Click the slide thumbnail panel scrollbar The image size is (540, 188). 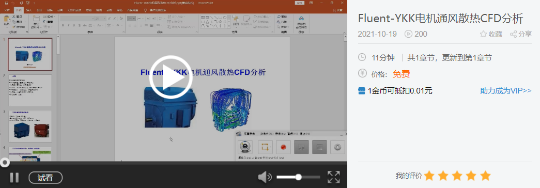58,46
